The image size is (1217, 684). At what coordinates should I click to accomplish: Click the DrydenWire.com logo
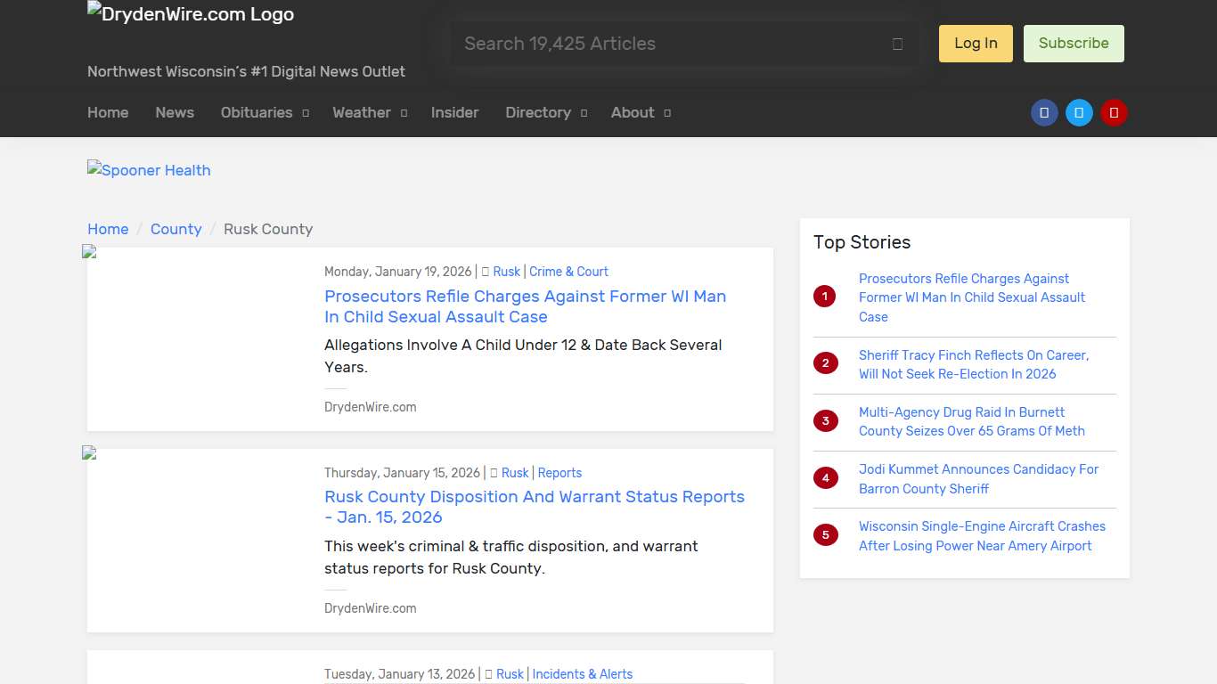tap(191, 14)
